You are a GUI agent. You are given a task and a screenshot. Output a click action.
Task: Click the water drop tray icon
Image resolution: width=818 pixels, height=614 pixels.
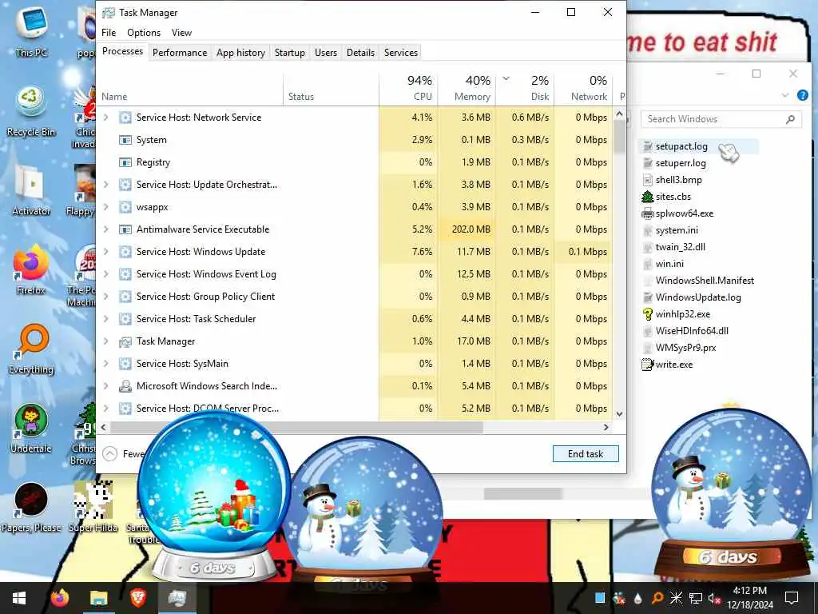[x=638, y=598]
